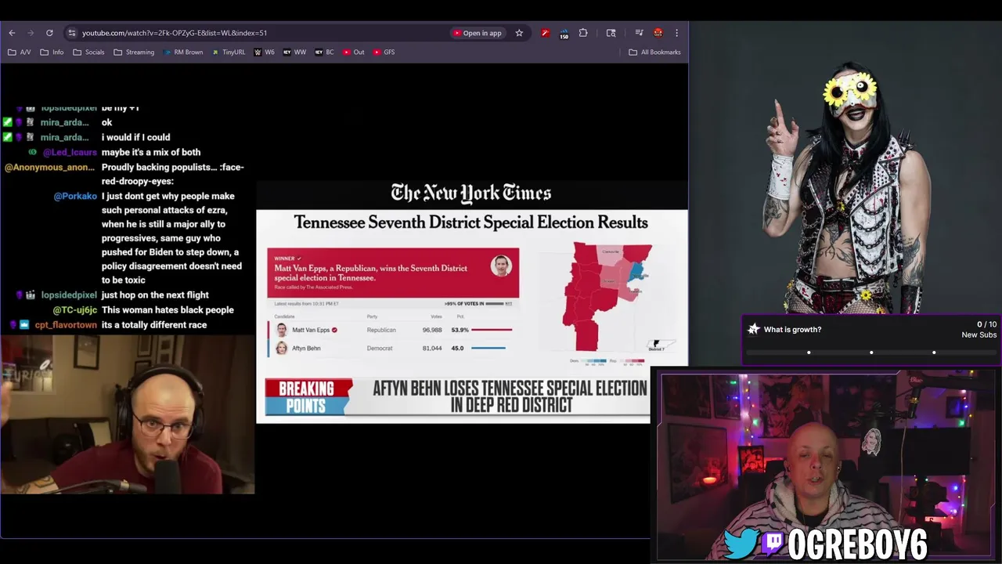Image resolution: width=1002 pixels, height=564 pixels.
Task: Open the Socials bookmarks folder
Action: tap(88, 52)
